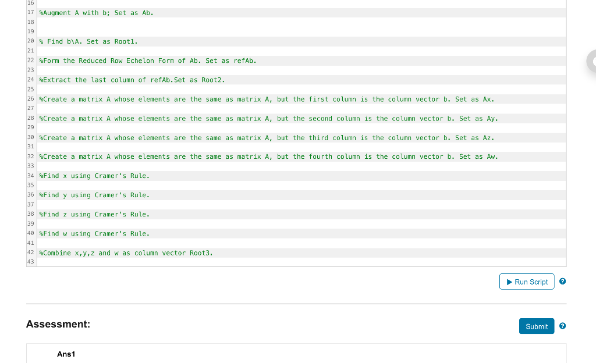596x363 pixels.
Task: Click the help icon beside Run Script
Action: click(562, 281)
